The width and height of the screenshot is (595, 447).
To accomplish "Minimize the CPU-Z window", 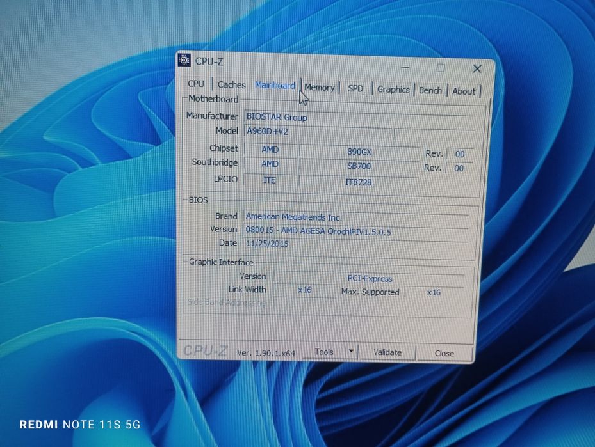I will (x=405, y=67).
